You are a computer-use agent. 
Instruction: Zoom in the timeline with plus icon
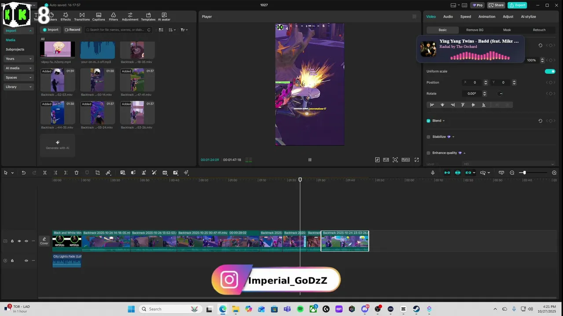click(x=554, y=173)
